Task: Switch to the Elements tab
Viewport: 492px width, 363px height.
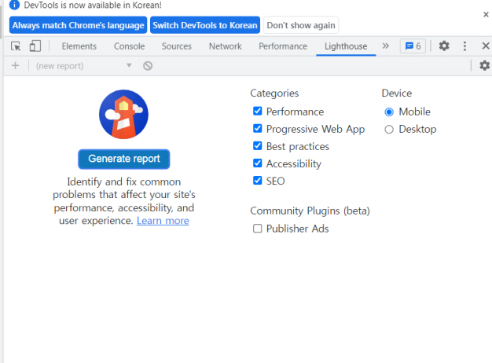Action: (79, 46)
